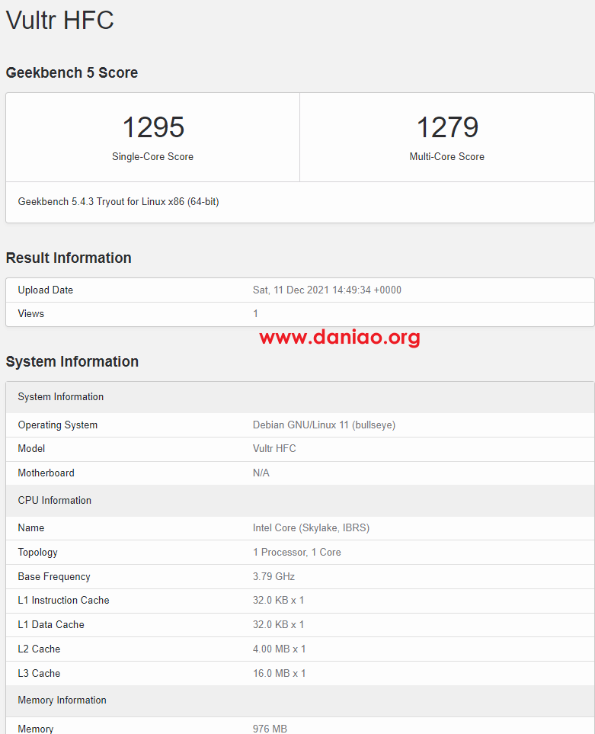Click the Views count value 1
Screen dimensions: 595x734
click(x=255, y=313)
